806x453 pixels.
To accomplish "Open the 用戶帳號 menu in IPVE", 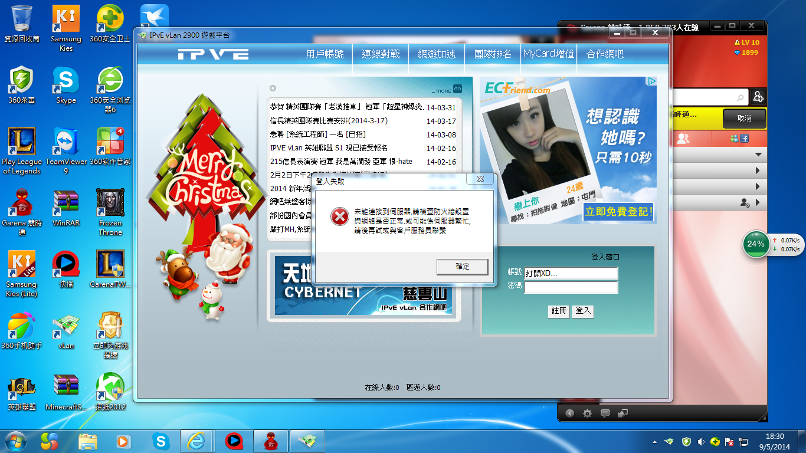I will pos(325,54).
